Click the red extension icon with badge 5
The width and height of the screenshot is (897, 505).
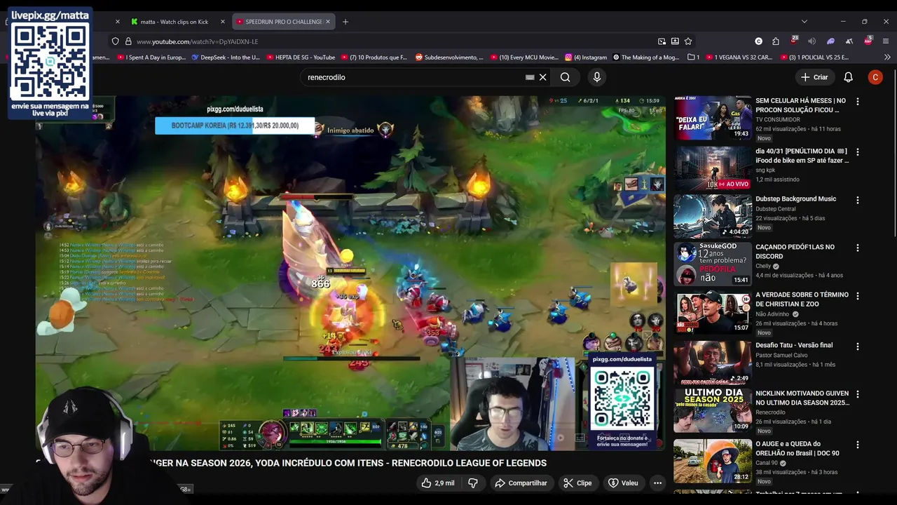[868, 41]
